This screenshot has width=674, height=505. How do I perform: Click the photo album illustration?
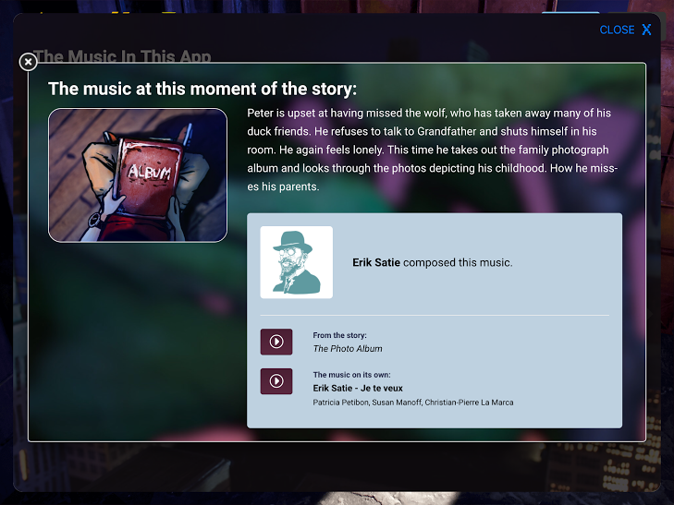138,175
